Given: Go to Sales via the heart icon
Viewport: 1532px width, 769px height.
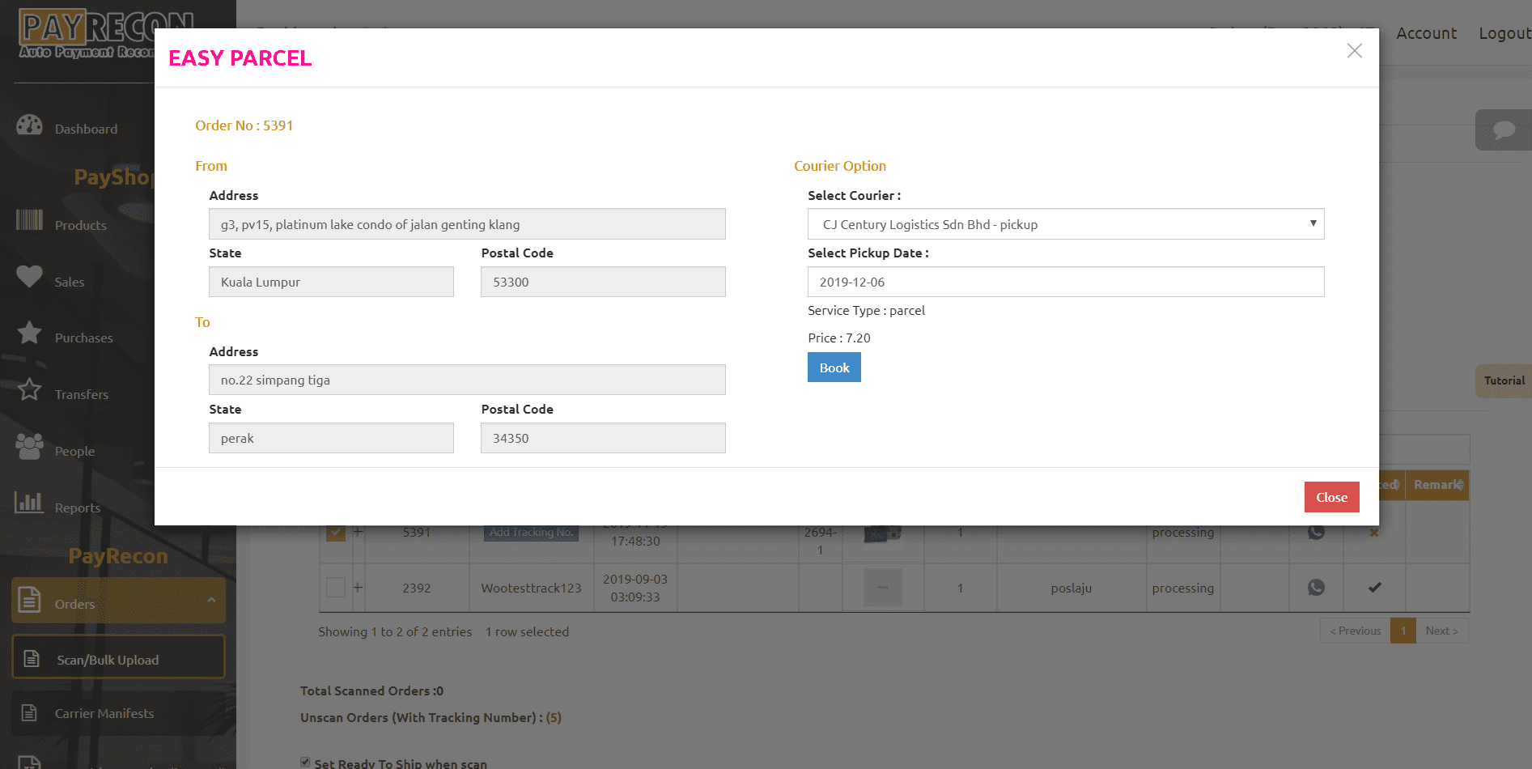Looking at the screenshot, I should (x=29, y=277).
